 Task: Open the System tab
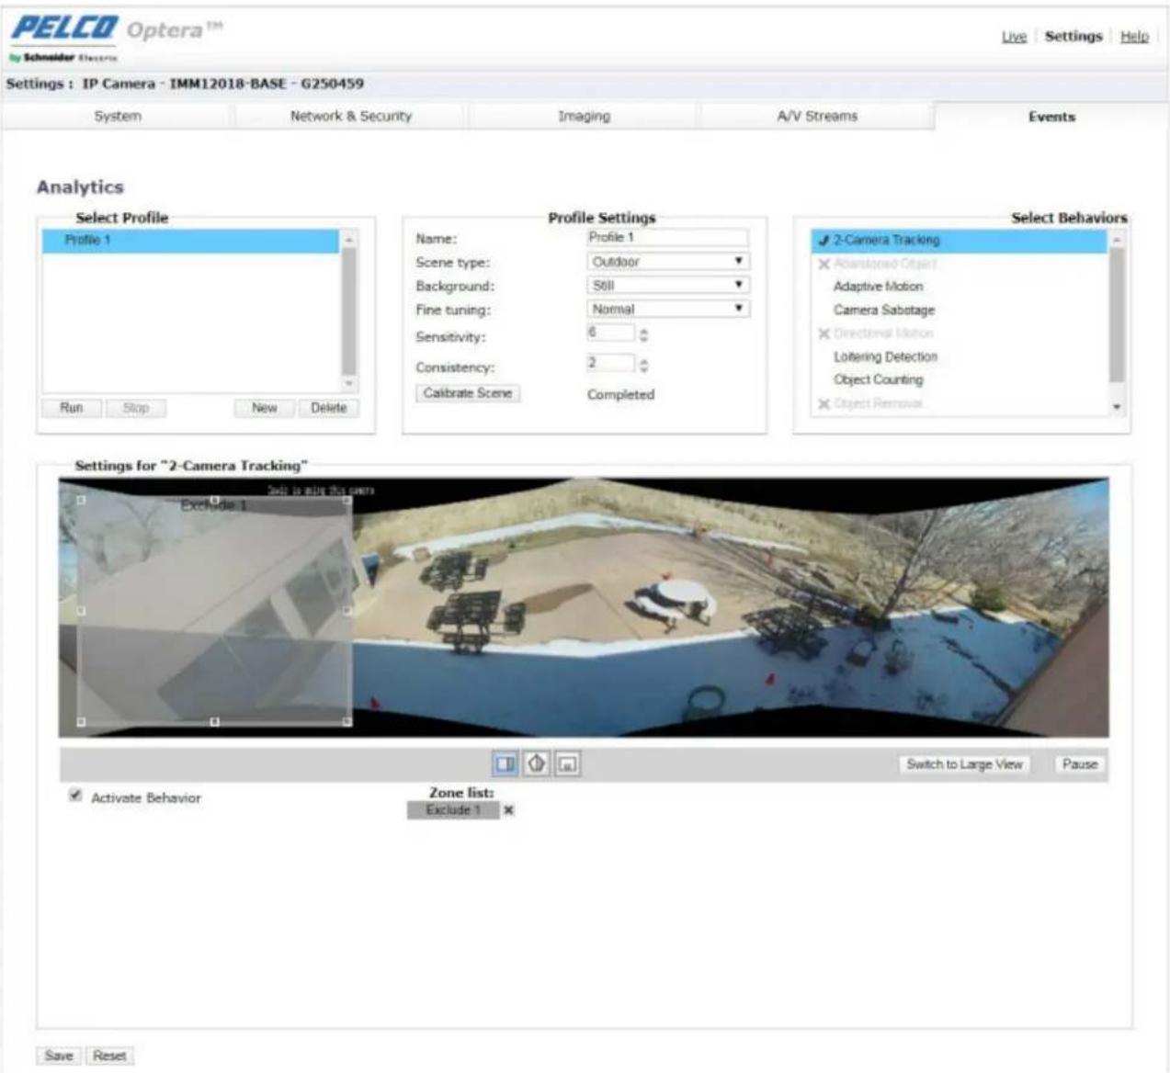(x=118, y=117)
